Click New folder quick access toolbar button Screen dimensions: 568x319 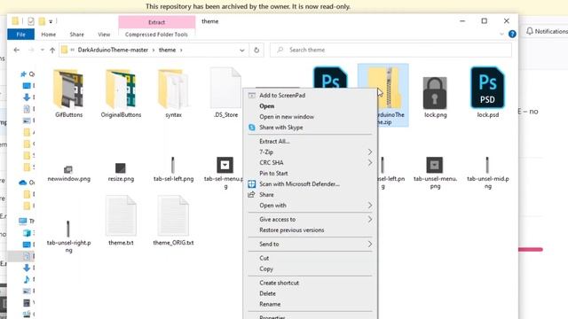point(42,21)
